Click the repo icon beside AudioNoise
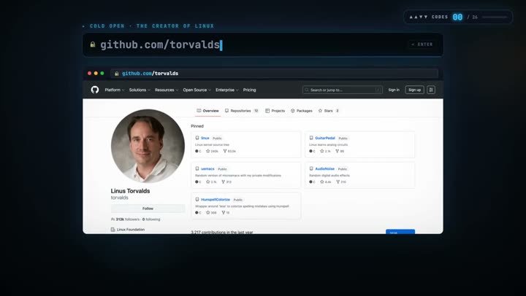 point(311,168)
